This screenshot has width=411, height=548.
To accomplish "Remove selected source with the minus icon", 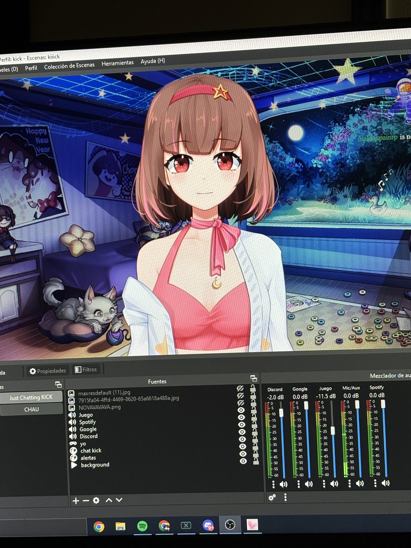I will (x=86, y=501).
